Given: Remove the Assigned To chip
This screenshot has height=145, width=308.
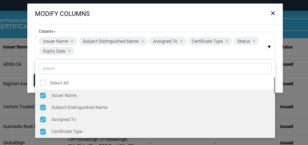Looking at the screenshot, I should pos(181,41).
